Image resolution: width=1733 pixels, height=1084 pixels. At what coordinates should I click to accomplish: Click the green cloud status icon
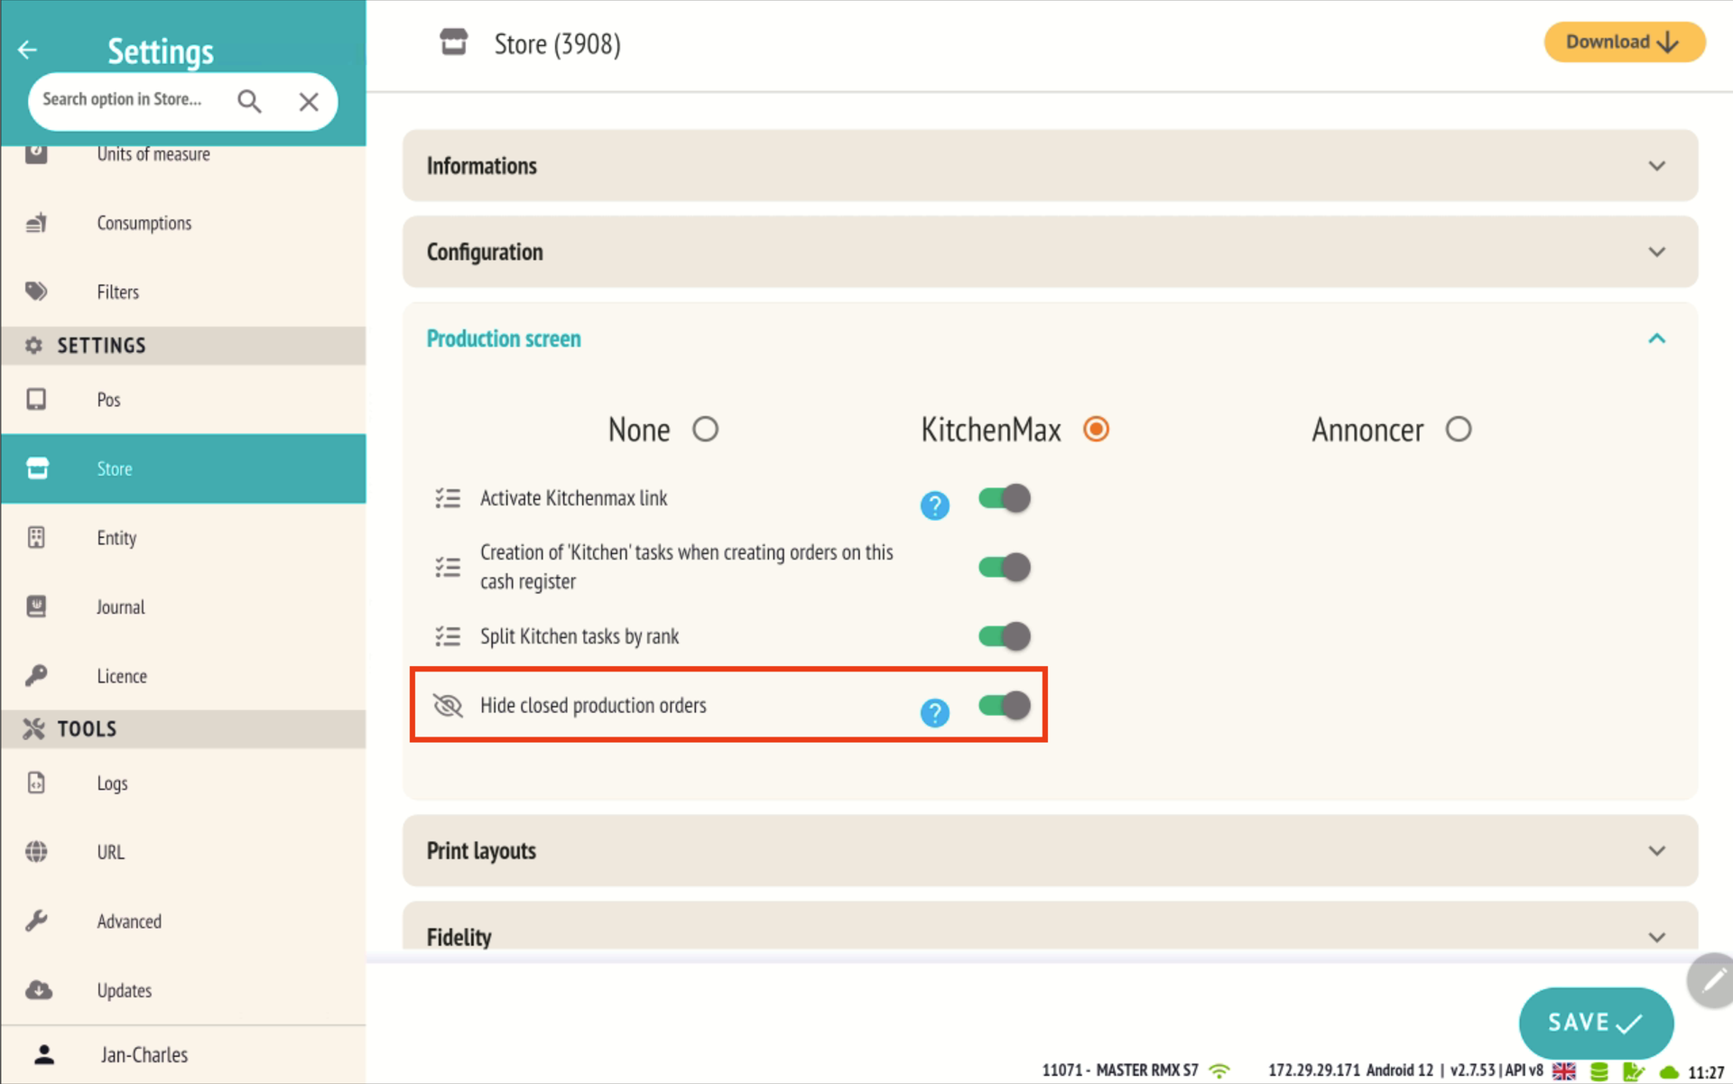(x=1669, y=1071)
